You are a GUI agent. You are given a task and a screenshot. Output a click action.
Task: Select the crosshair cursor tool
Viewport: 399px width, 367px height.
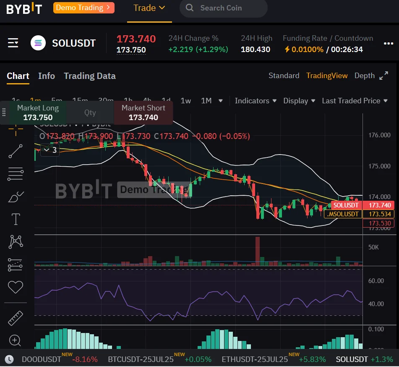pyautogui.click(x=16, y=130)
